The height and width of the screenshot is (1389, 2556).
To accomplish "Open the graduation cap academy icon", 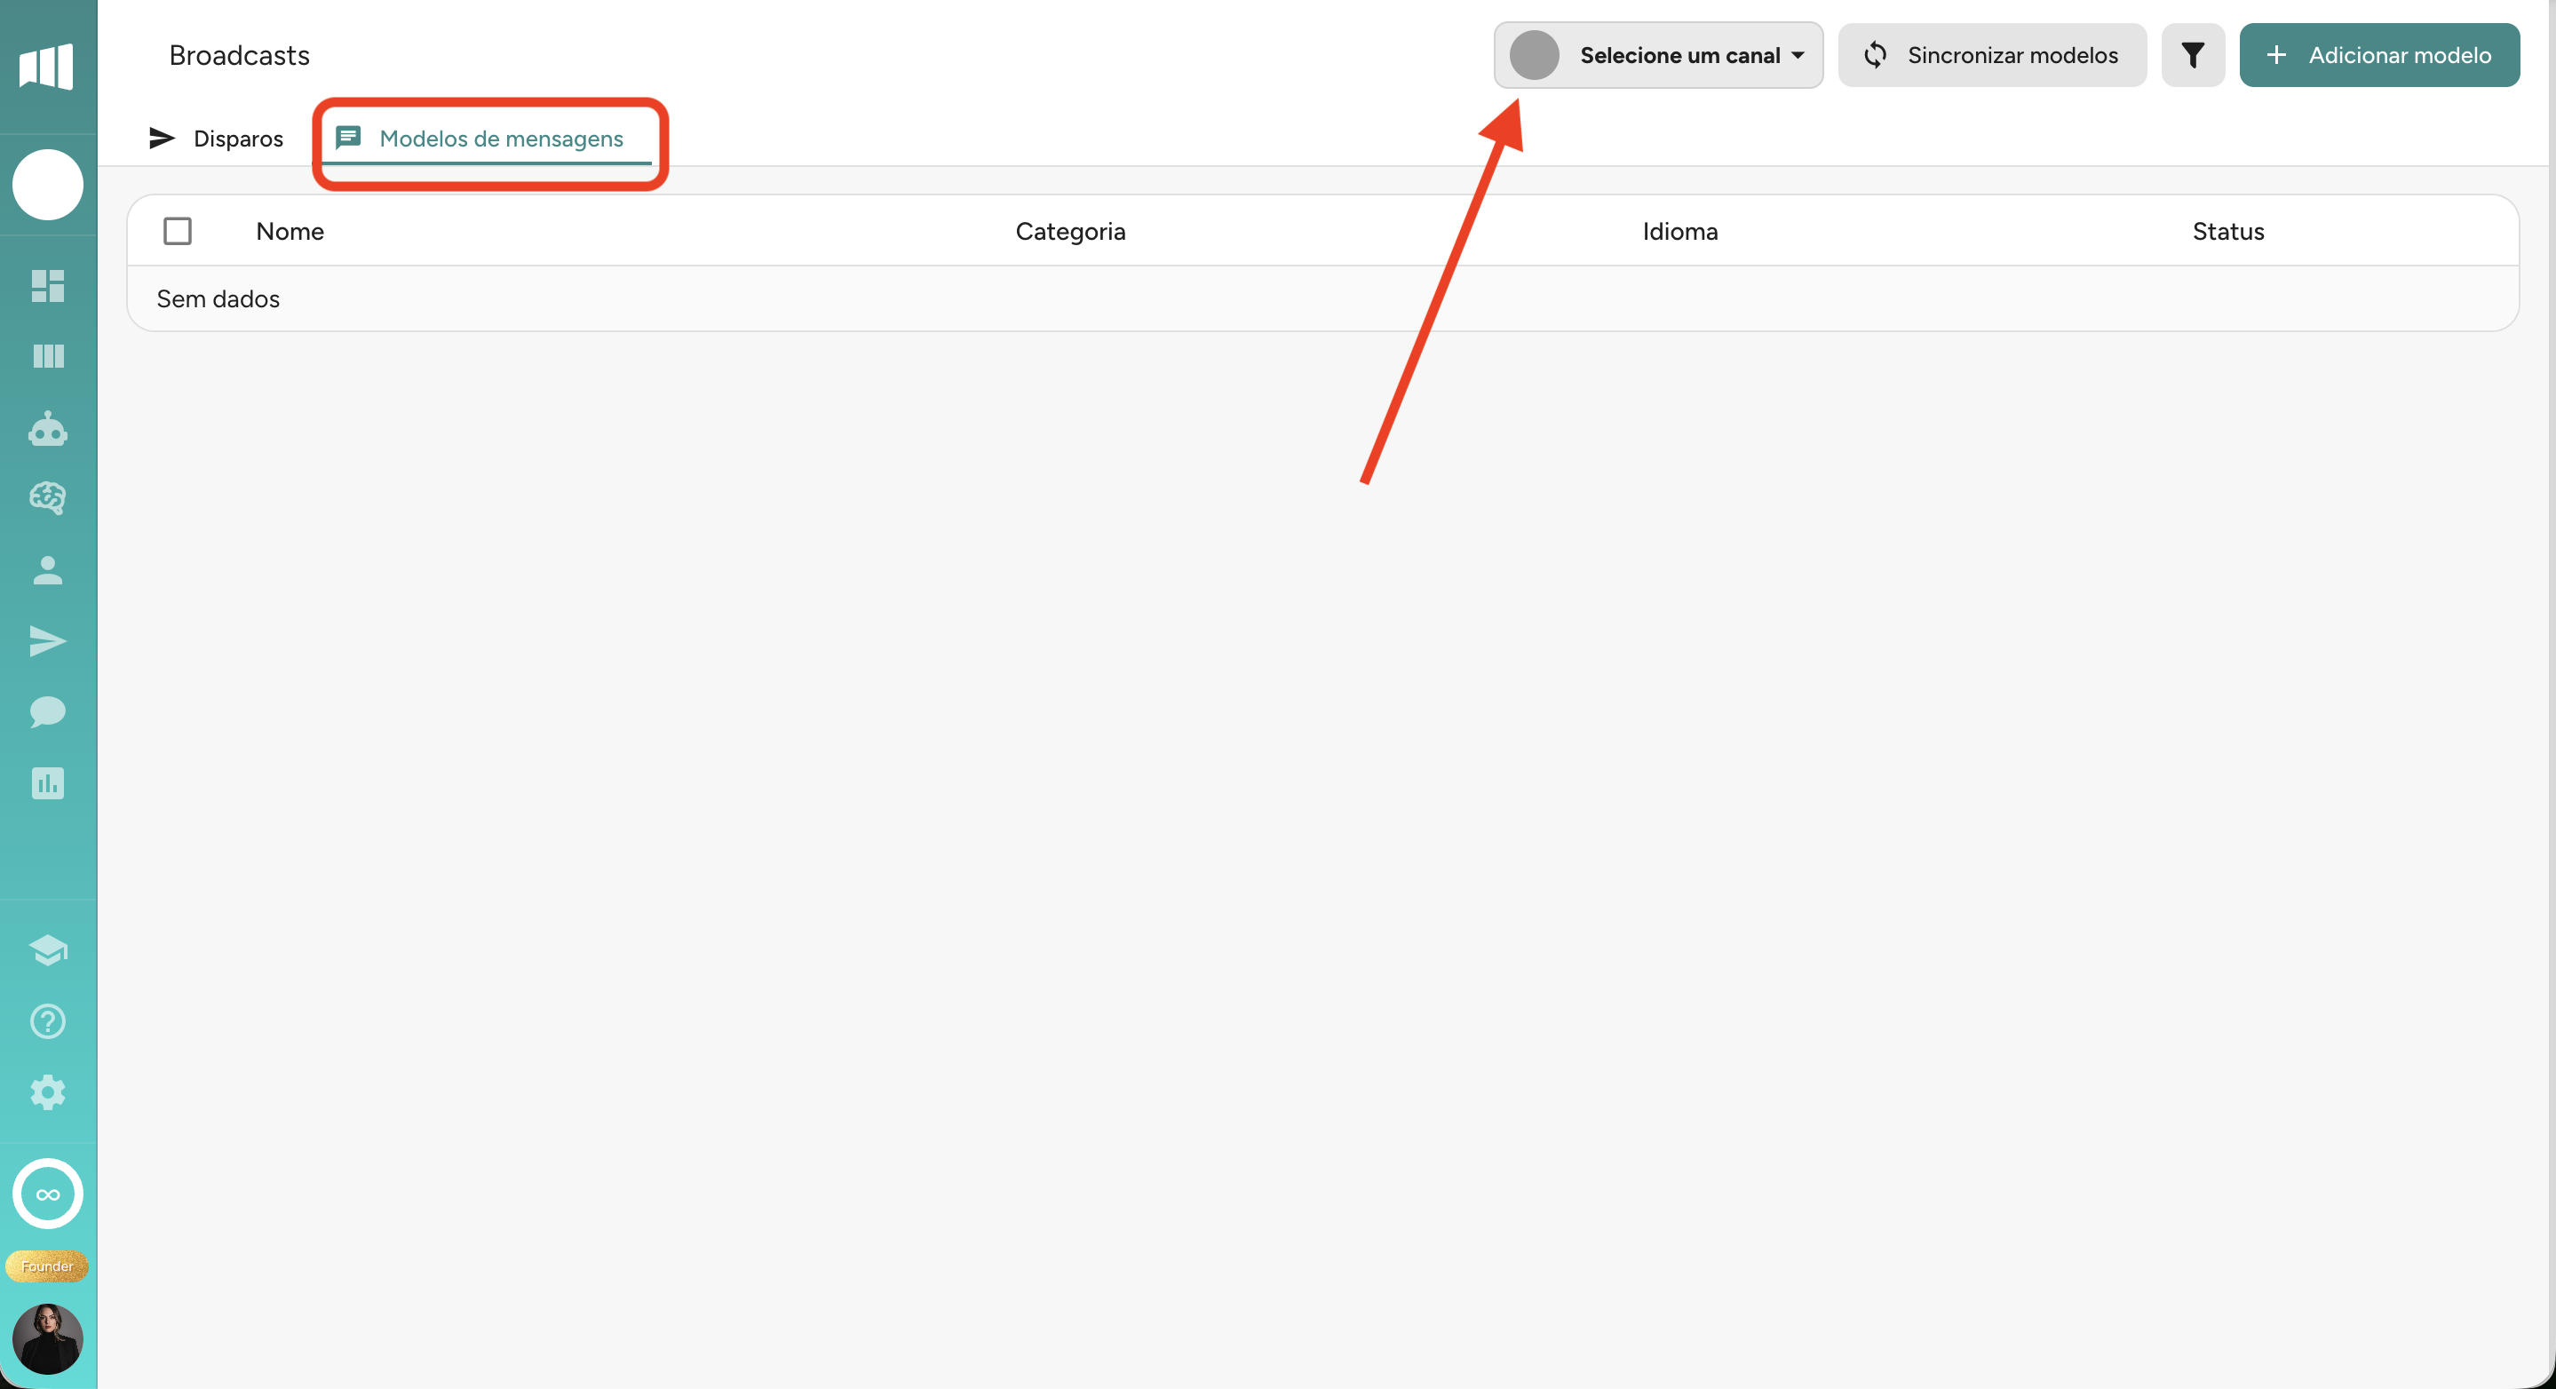I will (48, 949).
